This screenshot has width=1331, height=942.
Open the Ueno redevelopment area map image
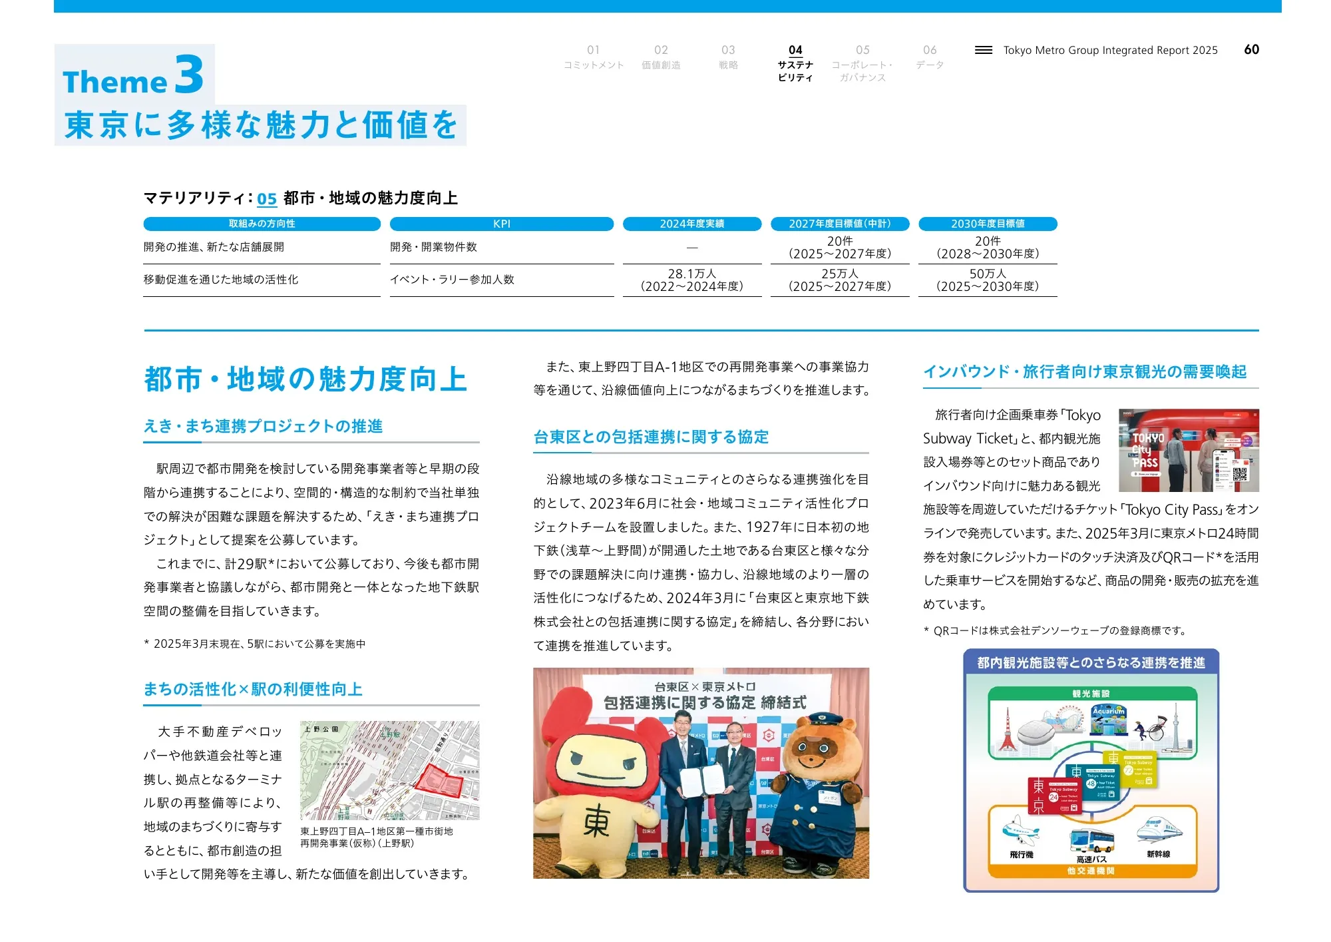point(389,770)
